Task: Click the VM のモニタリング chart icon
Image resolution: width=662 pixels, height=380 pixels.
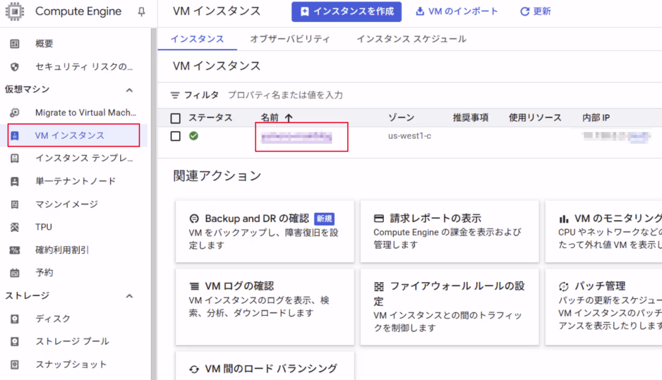Action: tap(564, 218)
